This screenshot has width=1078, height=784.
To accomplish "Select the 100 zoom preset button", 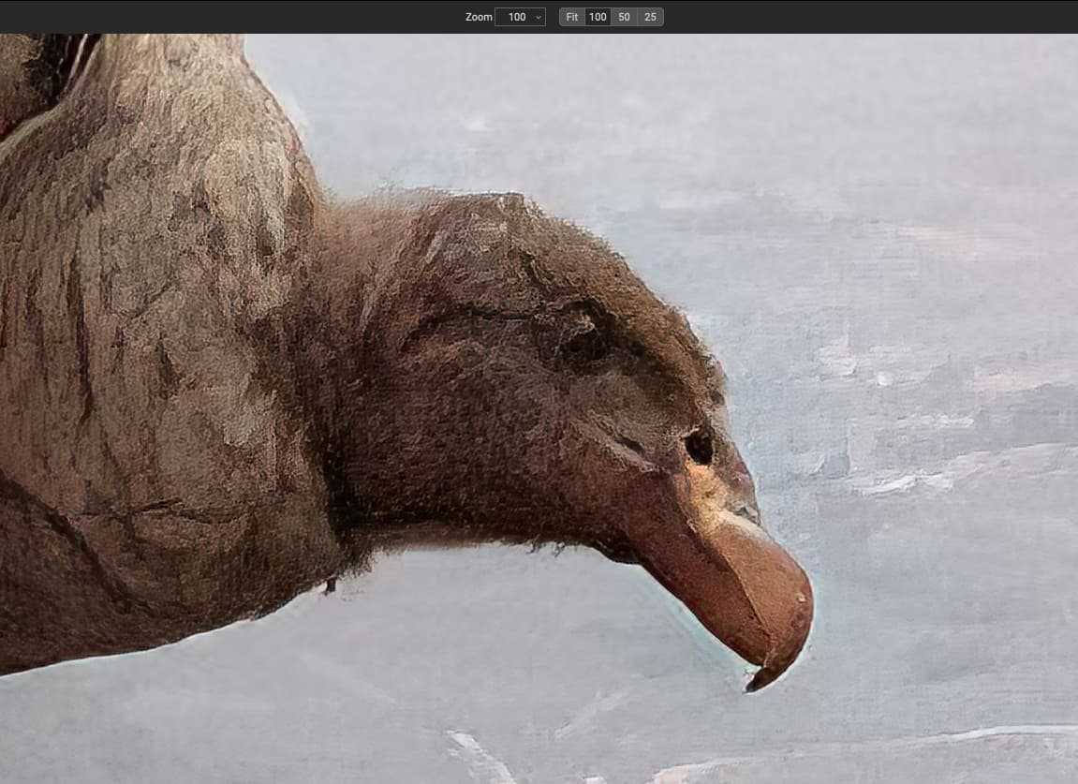I will pyautogui.click(x=598, y=17).
